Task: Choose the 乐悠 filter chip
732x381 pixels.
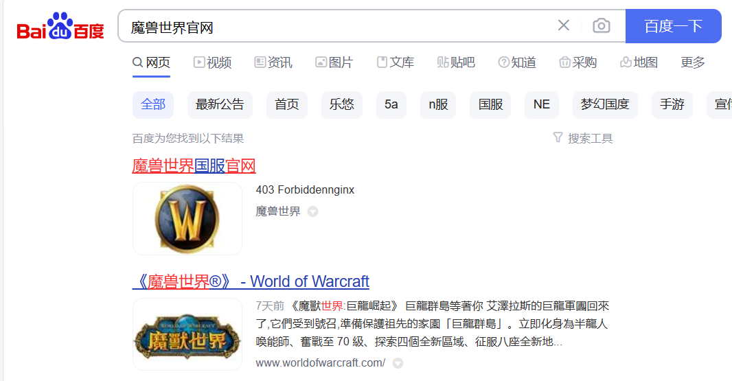Action: coord(342,104)
